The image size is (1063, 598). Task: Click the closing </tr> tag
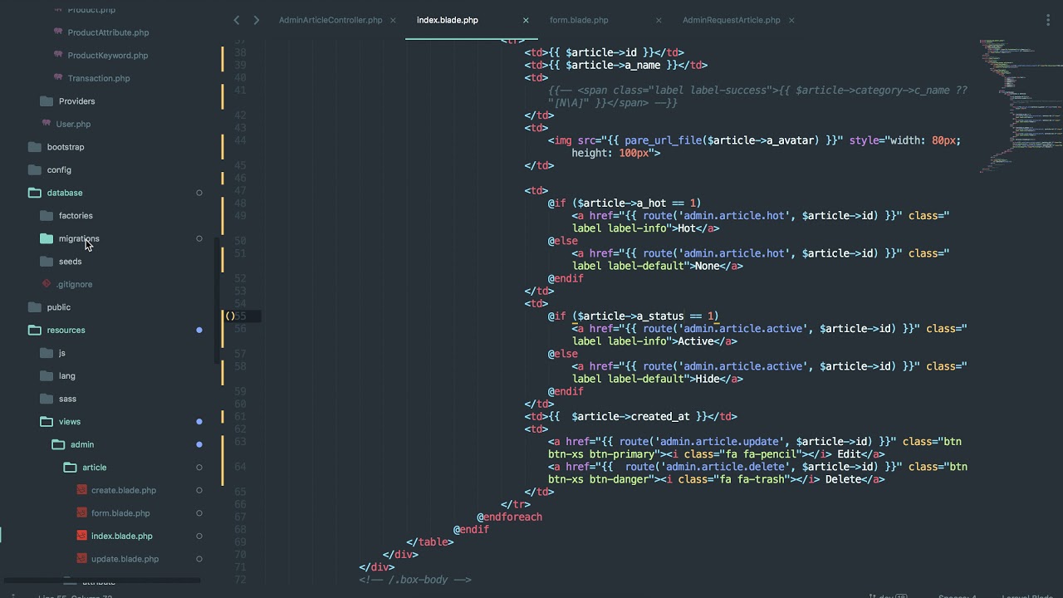point(516,504)
